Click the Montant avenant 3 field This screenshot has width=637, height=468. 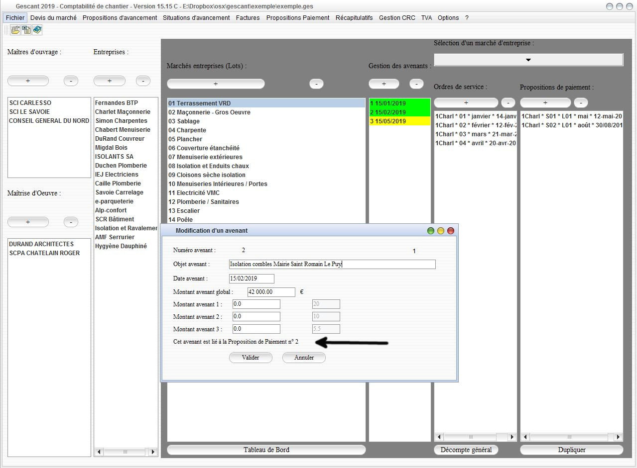(256, 329)
